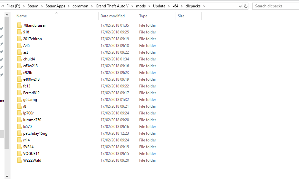Select the lx570 folder icon
299x180 pixels.
[19, 127]
